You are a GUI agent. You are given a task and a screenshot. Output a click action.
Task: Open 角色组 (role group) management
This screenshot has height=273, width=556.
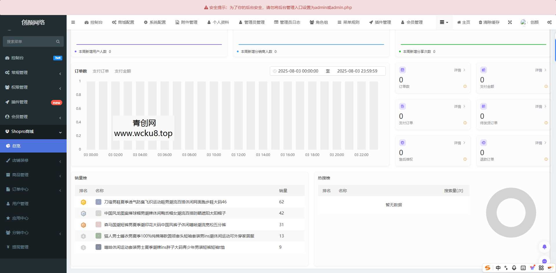[x=319, y=22]
